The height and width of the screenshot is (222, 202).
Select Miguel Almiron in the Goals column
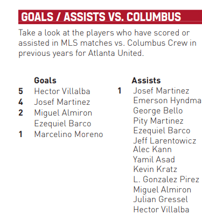[x=63, y=113]
